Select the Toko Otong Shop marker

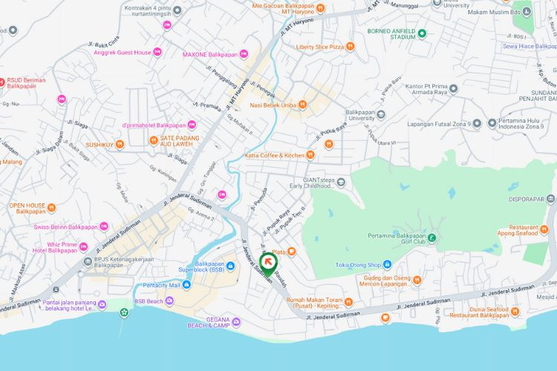pyautogui.click(x=387, y=264)
